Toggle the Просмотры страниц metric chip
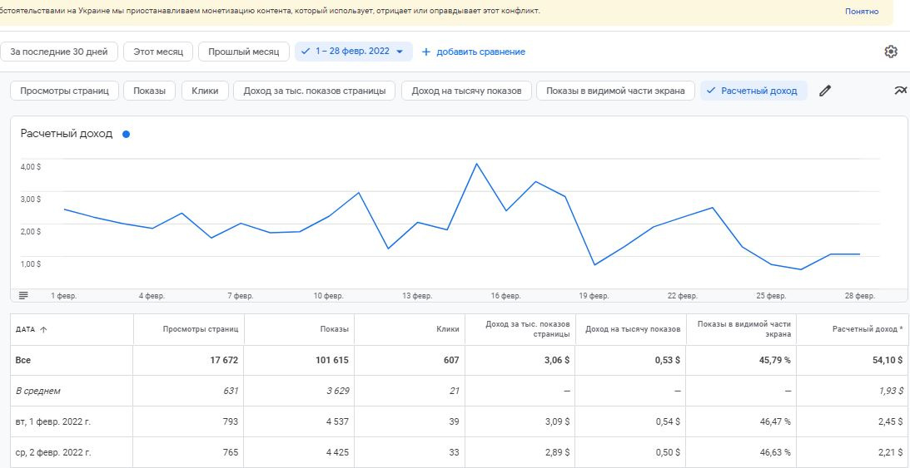Screen dimensions: 910x468 point(65,91)
